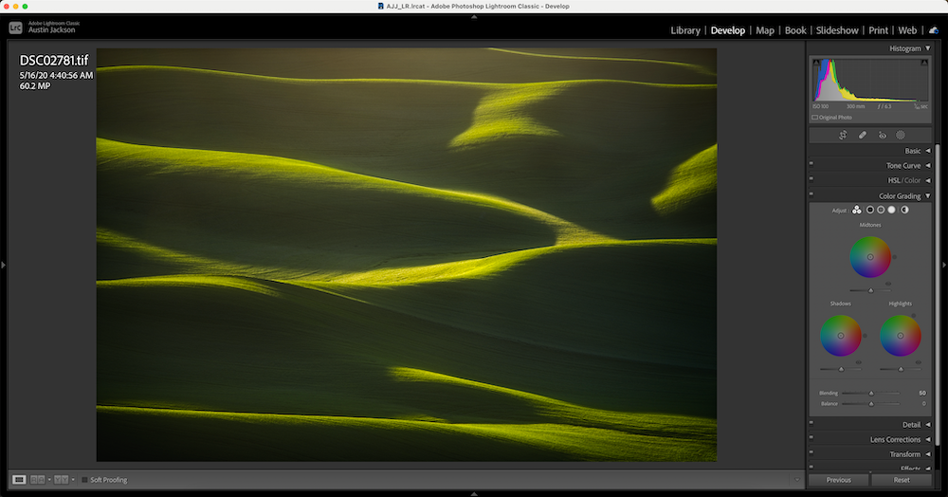Screen dimensions: 948x497
Task: Open the toolbar content dropdown at right
Action: [797, 480]
